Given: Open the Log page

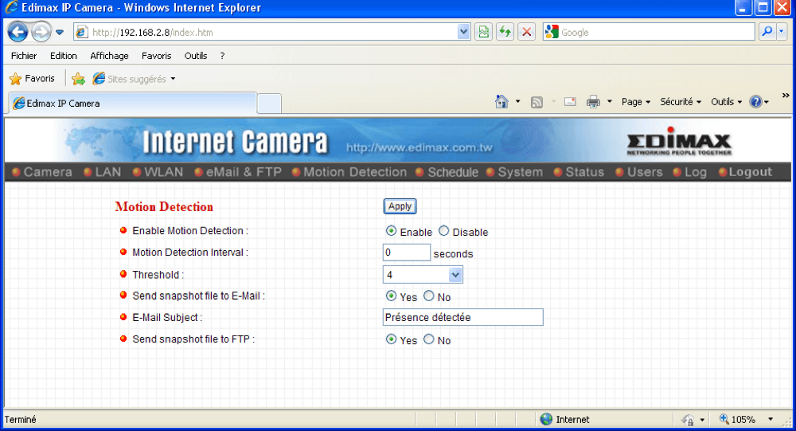Looking at the screenshot, I should click(x=690, y=172).
